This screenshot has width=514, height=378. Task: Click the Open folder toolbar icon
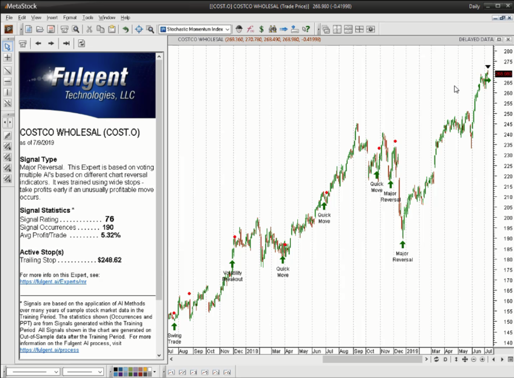click(39, 29)
